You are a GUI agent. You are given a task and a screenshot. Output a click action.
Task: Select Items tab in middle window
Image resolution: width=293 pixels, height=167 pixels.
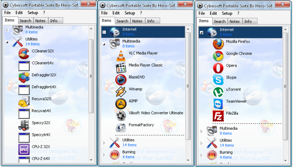pyautogui.click(x=107, y=20)
